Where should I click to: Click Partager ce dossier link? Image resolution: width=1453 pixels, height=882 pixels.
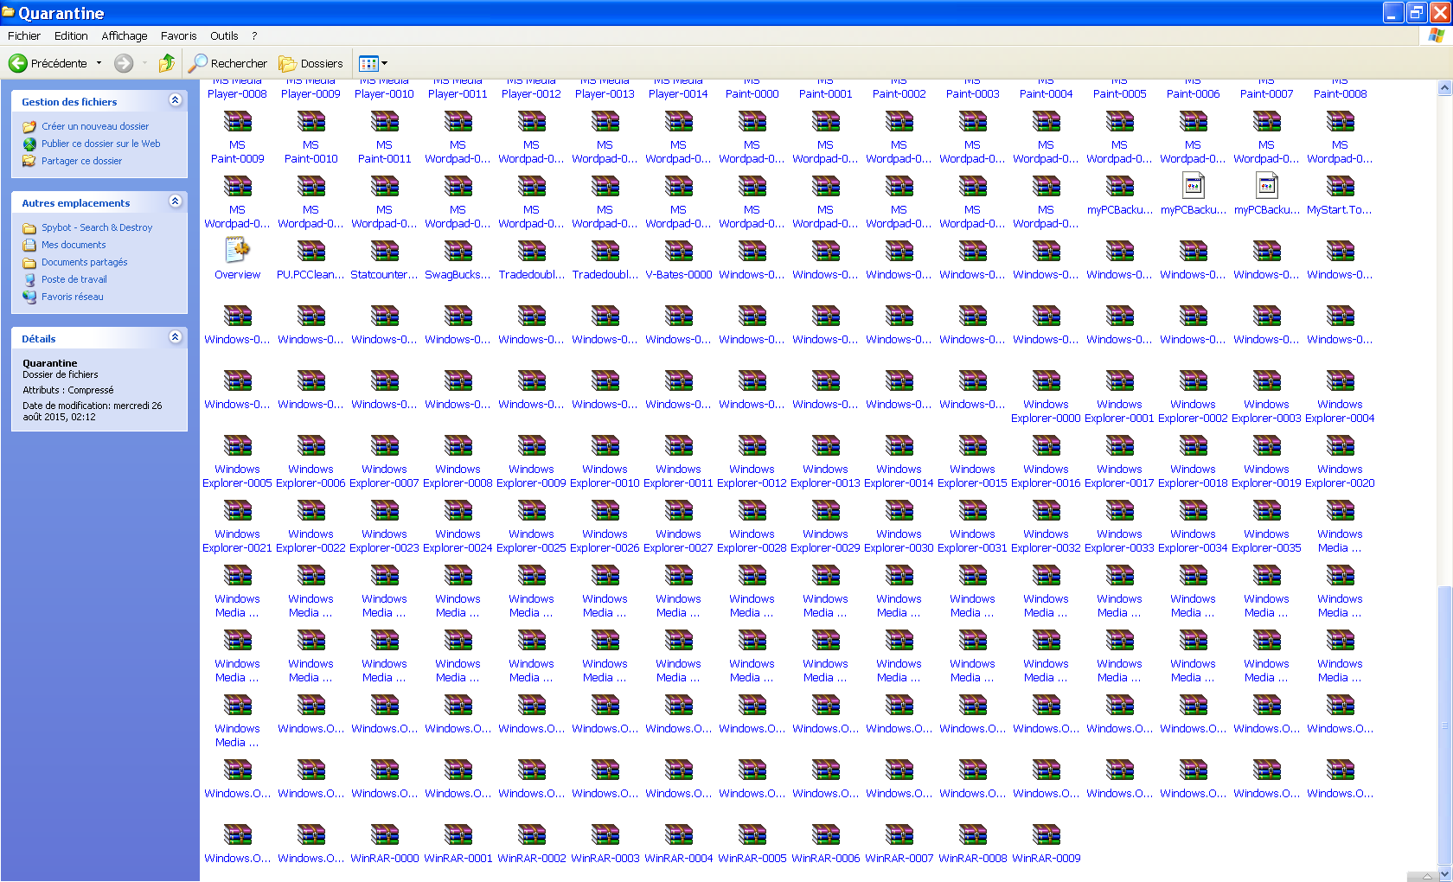click(82, 161)
